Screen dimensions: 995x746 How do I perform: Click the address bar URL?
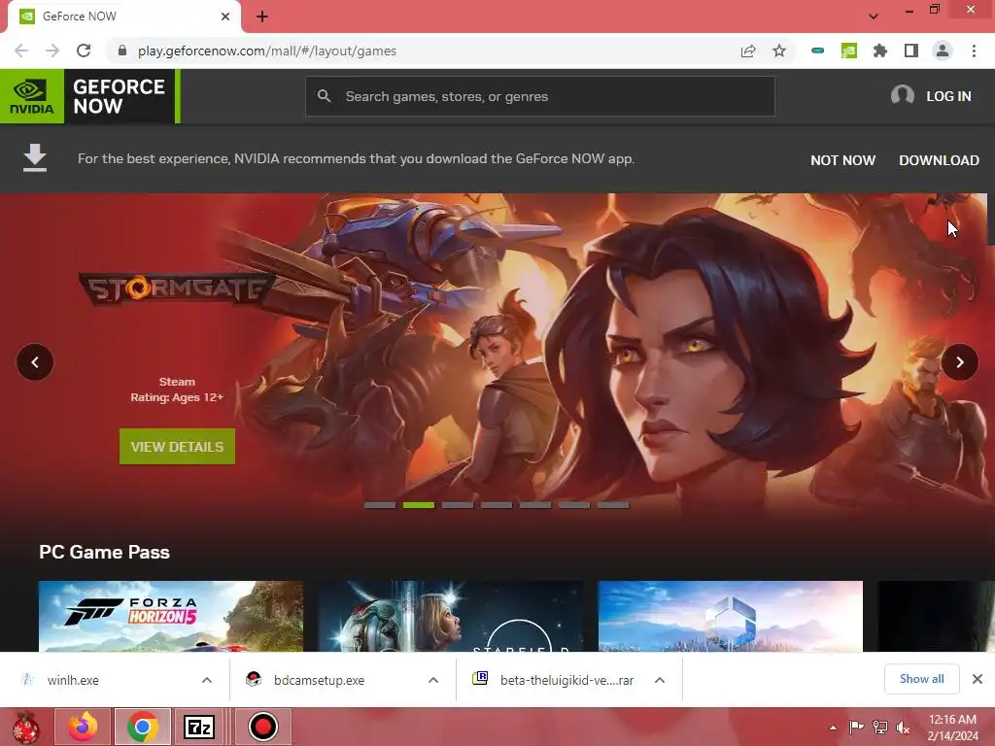(267, 51)
